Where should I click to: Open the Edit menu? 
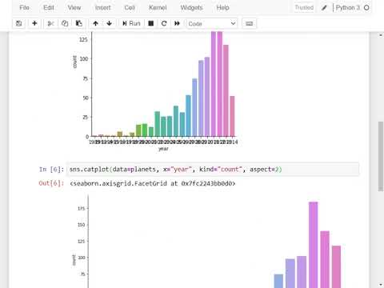(49, 7)
